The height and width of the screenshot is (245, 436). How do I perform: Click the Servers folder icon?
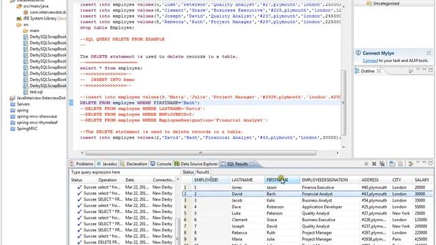click(12, 104)
